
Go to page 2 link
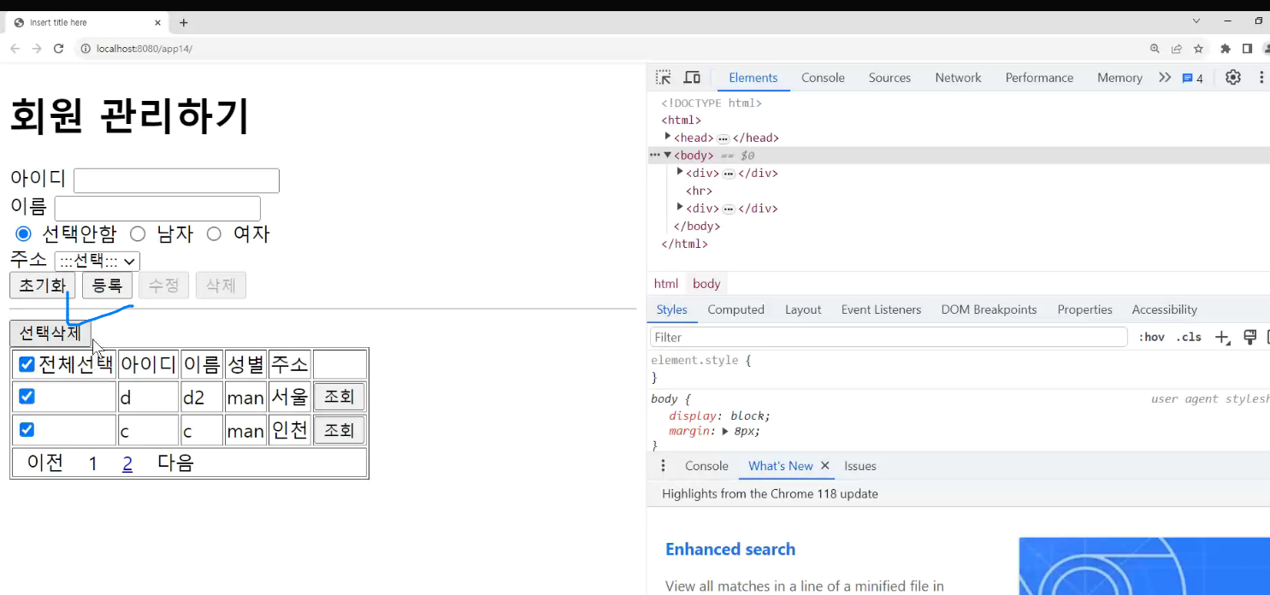[127, 463]
